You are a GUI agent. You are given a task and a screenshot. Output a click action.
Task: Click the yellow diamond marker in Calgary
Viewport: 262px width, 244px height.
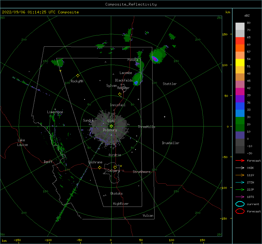pyautogui.click(x=115, y=167)
